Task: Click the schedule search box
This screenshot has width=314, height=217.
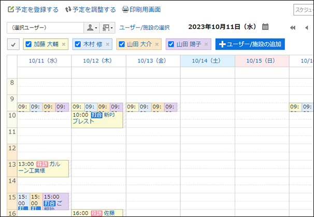Action: 304,10
